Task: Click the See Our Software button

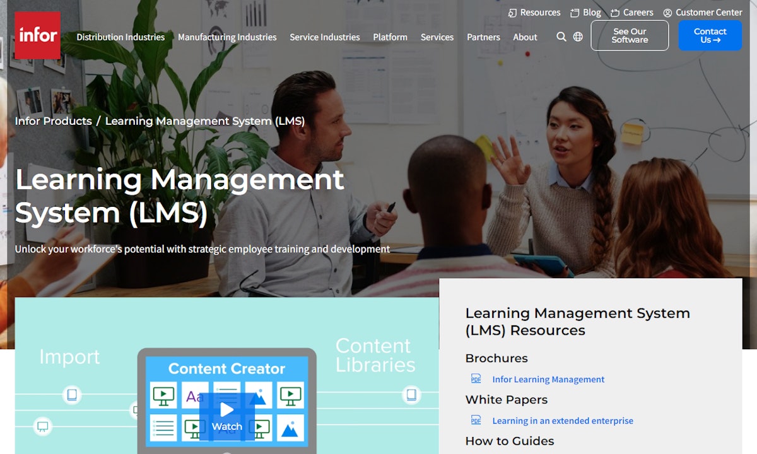Action: [630, 35]
